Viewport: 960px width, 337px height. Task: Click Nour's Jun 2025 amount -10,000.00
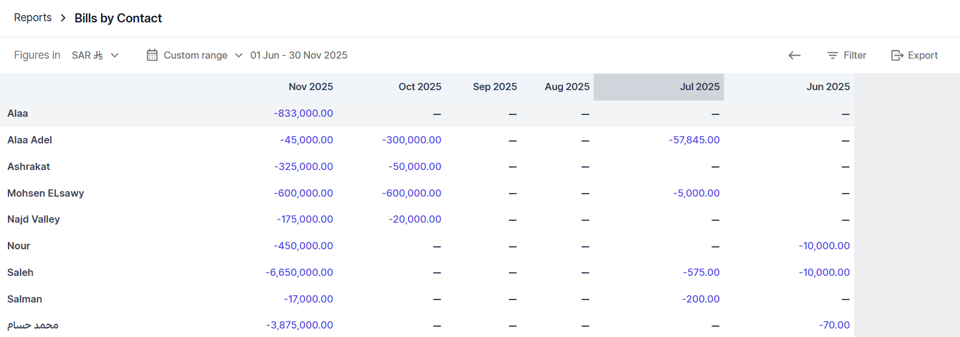point(824,246)
